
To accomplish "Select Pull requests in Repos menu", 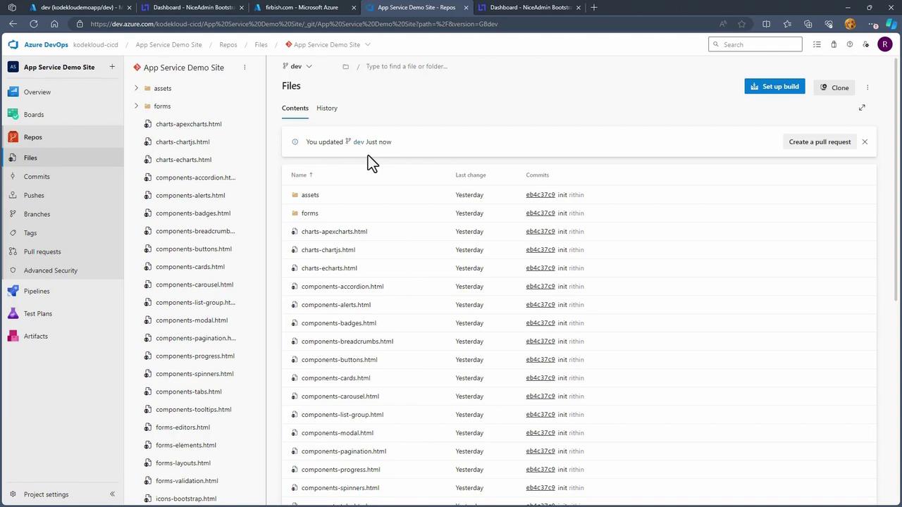I will tap(42, 251).
